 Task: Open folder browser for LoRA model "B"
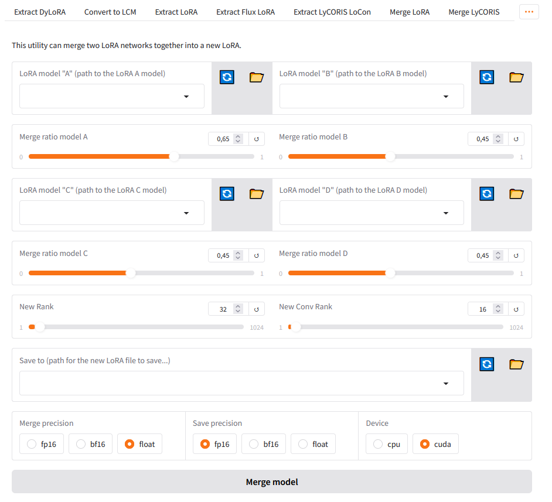[516, 77]
